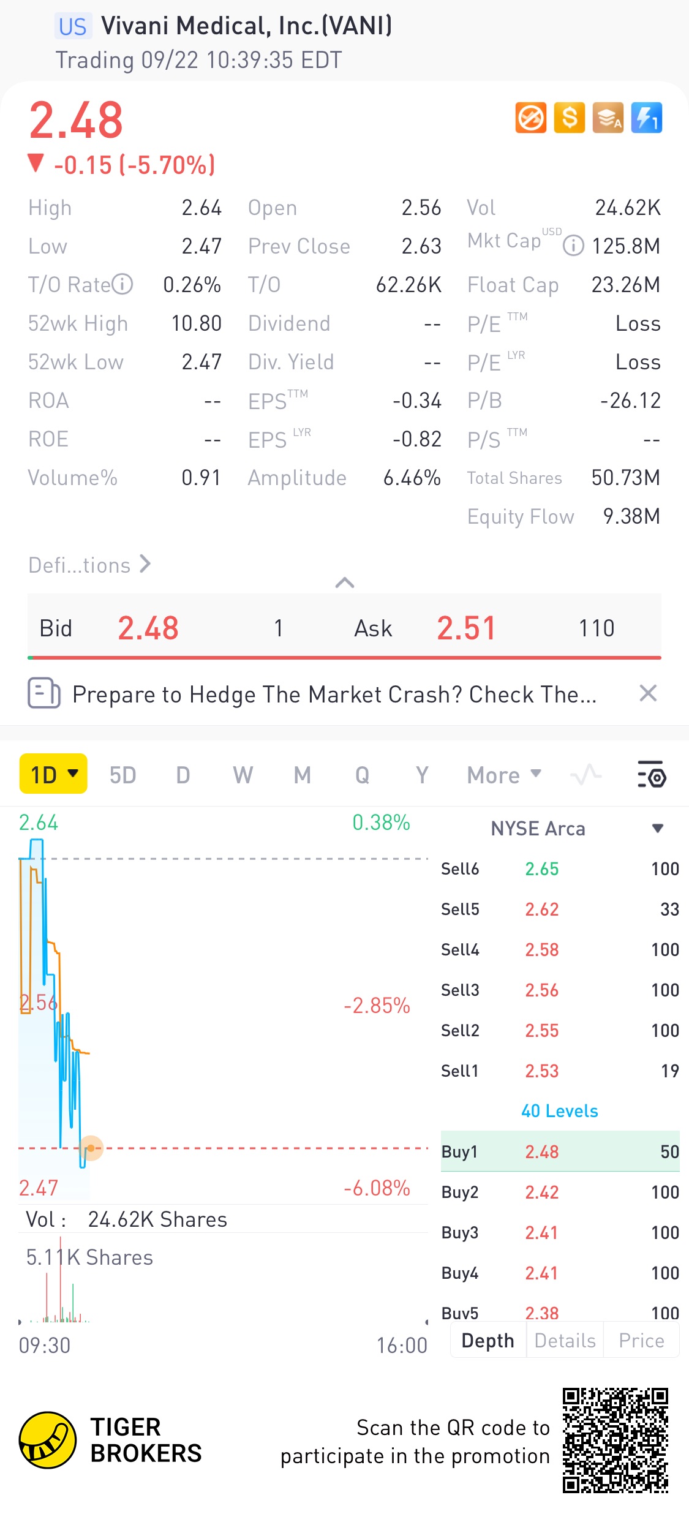Switch to the Details tab
The image size is (689, 1514).
point(565,1341)
